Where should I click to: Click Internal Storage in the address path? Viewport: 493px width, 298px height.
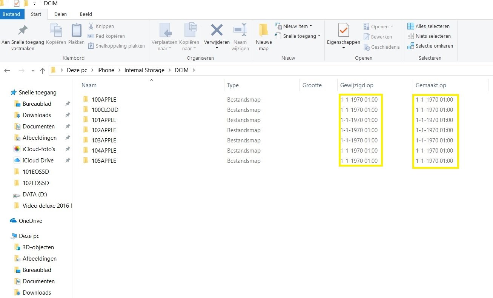coord(144,70)
